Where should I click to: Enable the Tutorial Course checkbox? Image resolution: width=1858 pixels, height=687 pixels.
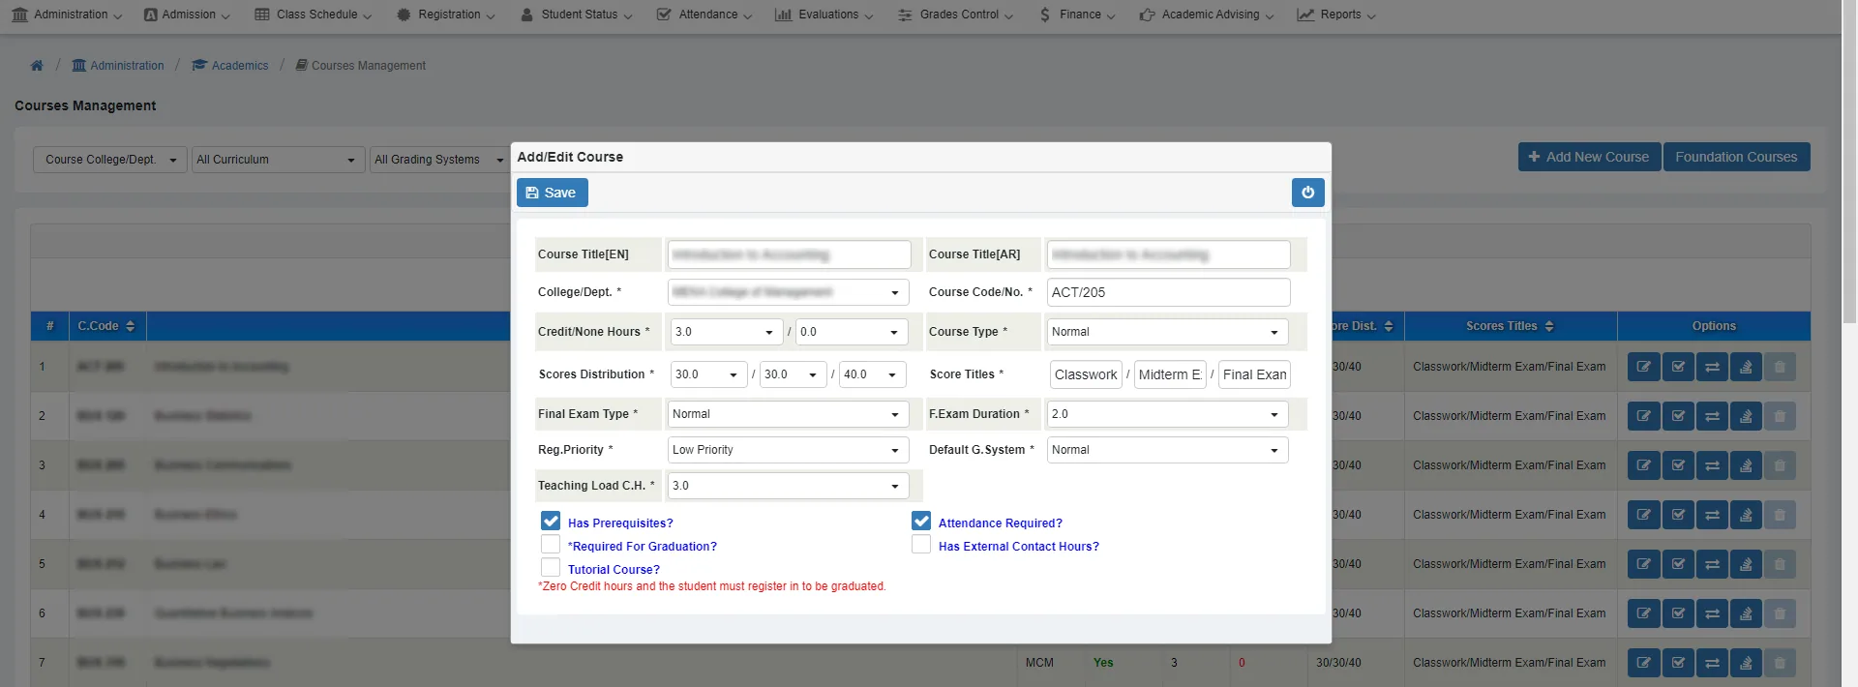[551, 567]
